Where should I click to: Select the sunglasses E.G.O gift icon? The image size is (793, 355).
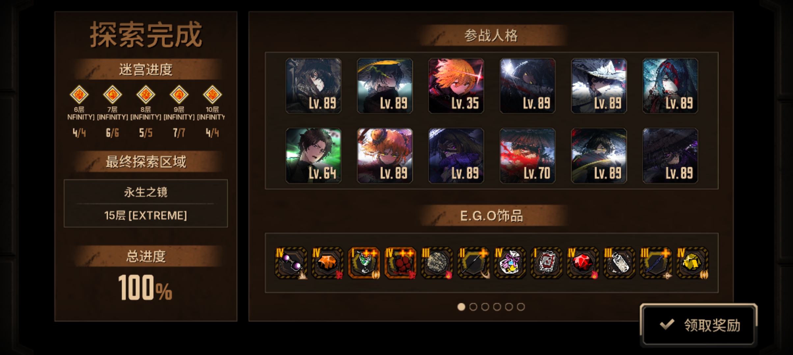coord(291,263)
